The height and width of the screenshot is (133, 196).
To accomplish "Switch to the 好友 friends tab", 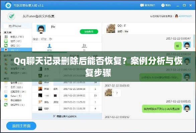I will [50, 48].
